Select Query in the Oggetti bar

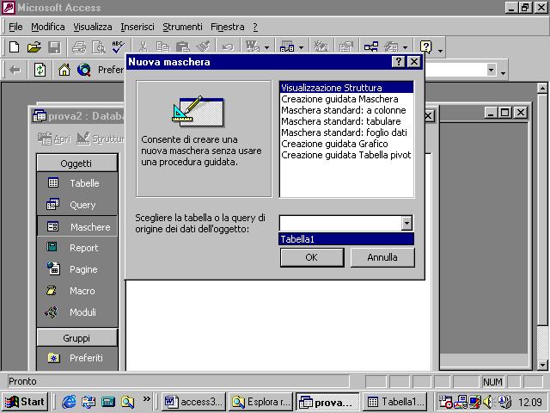[77, 205]
